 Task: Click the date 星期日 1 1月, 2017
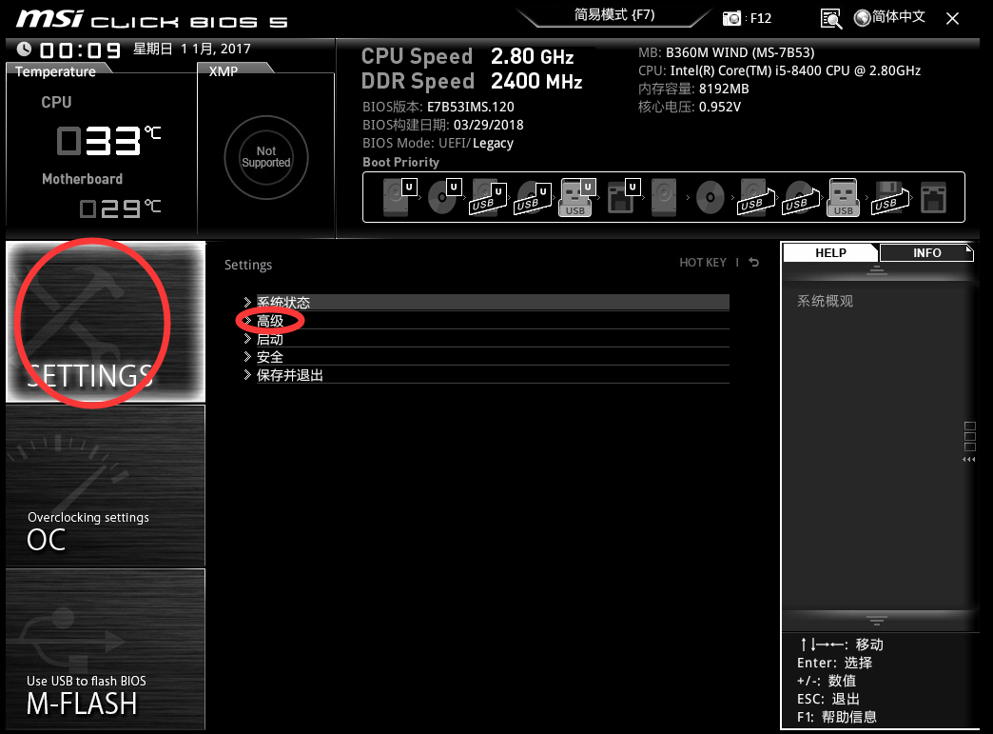click(192, 49)
